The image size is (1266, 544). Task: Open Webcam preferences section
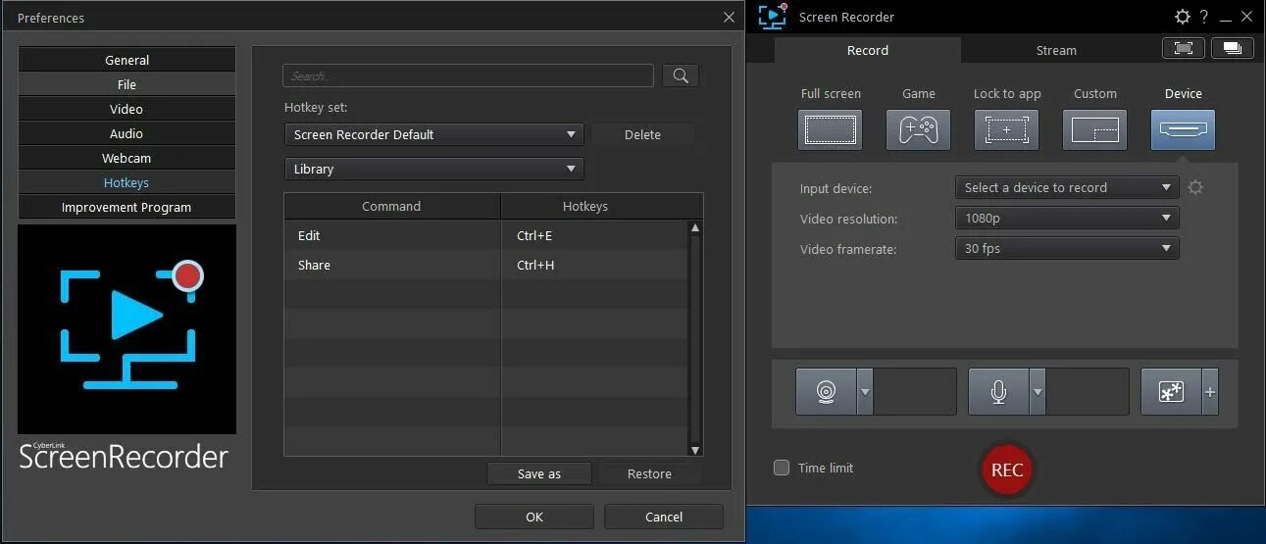[x=127, y=158]
